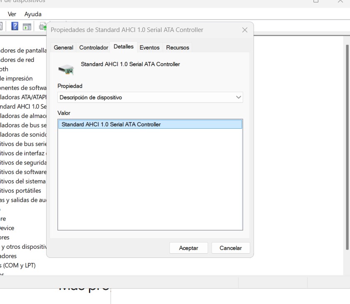Click the Aceptar button

coord(189,248)
